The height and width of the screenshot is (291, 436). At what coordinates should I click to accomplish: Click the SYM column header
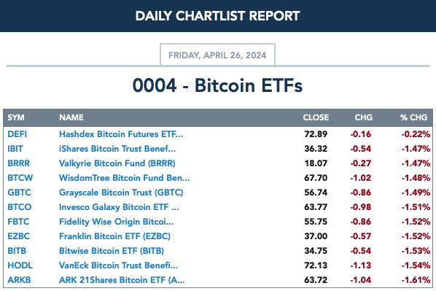[16, 117]
